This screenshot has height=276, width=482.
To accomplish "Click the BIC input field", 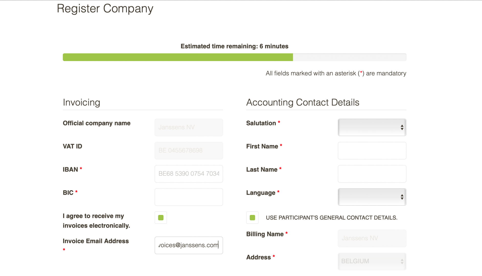I will pyautogui.click(x=189, y=197).
